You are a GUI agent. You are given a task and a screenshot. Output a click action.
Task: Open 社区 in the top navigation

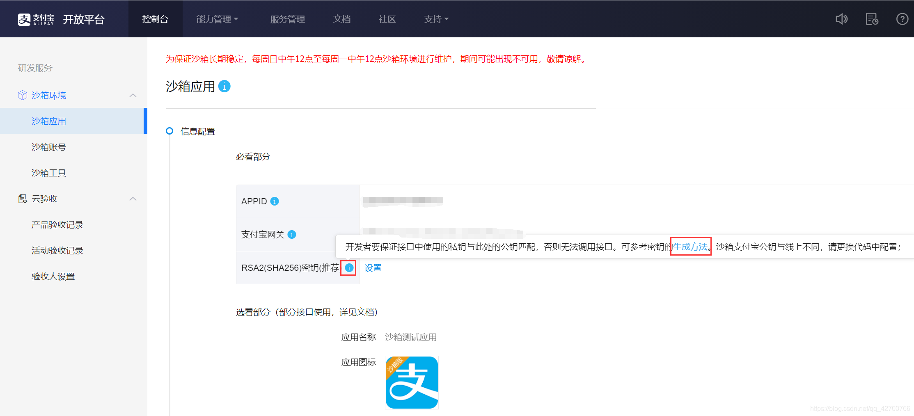[x=387, y=19]
